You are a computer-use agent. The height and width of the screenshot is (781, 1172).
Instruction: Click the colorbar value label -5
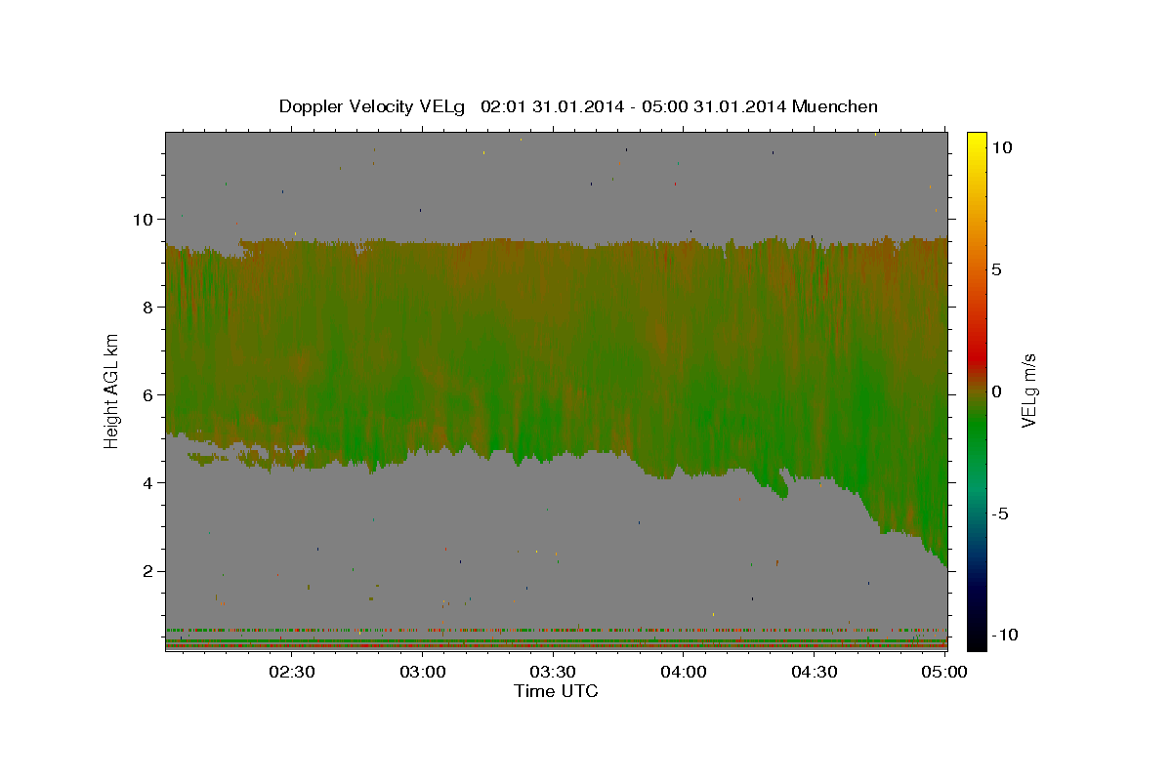(x=1001, y=514)
